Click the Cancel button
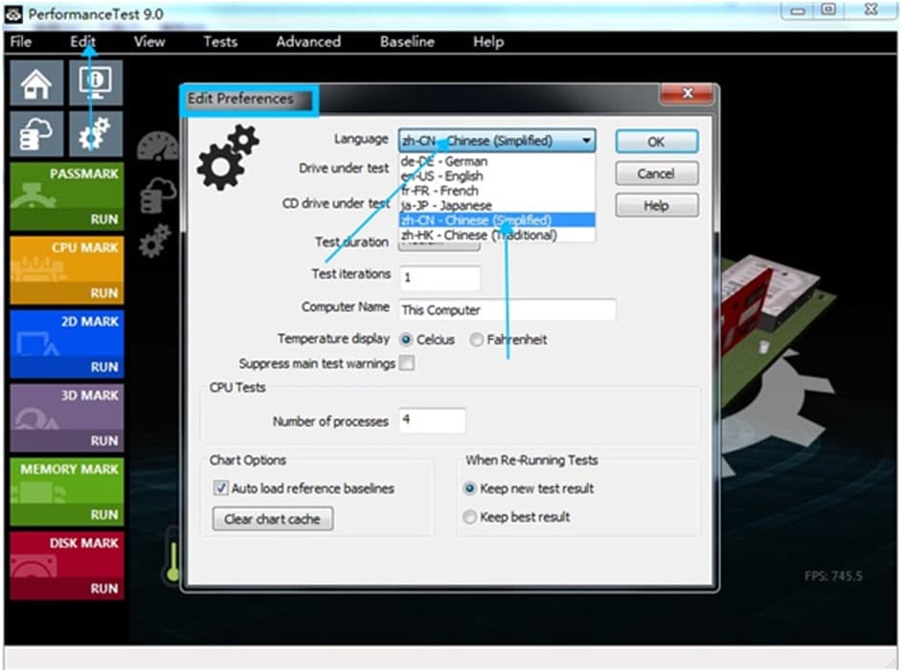Image resolution: width=902 pixels, height=672 pixels. pyautogui.click(x=656, y=173)
